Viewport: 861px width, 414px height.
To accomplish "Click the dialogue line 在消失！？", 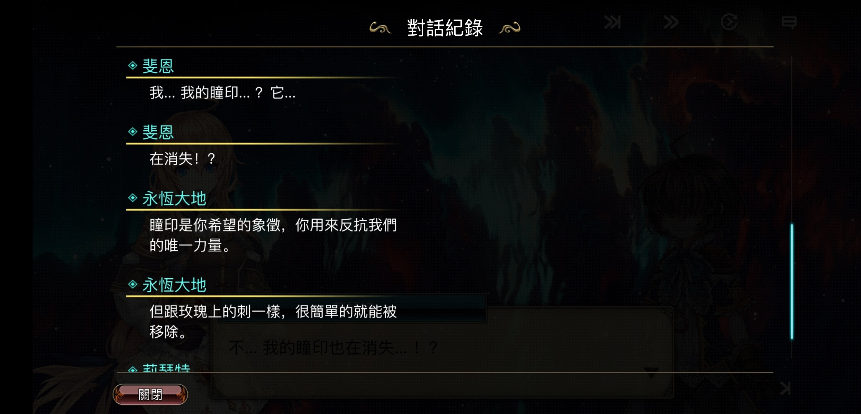I will click(183, 159).
